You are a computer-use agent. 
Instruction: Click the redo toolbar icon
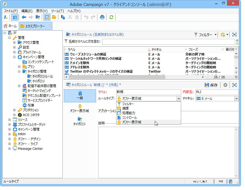pos(93,17)
